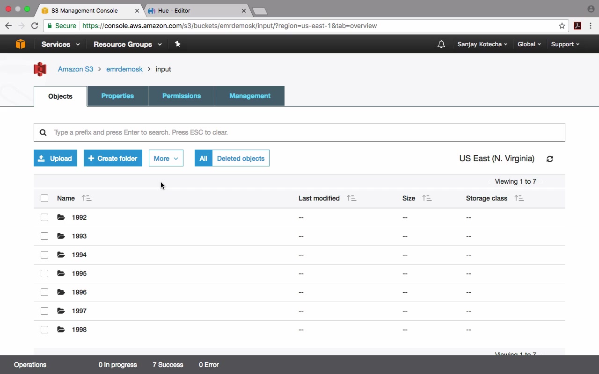
Task: Bookmark this page with the star icon
Action: click(562, 26)
